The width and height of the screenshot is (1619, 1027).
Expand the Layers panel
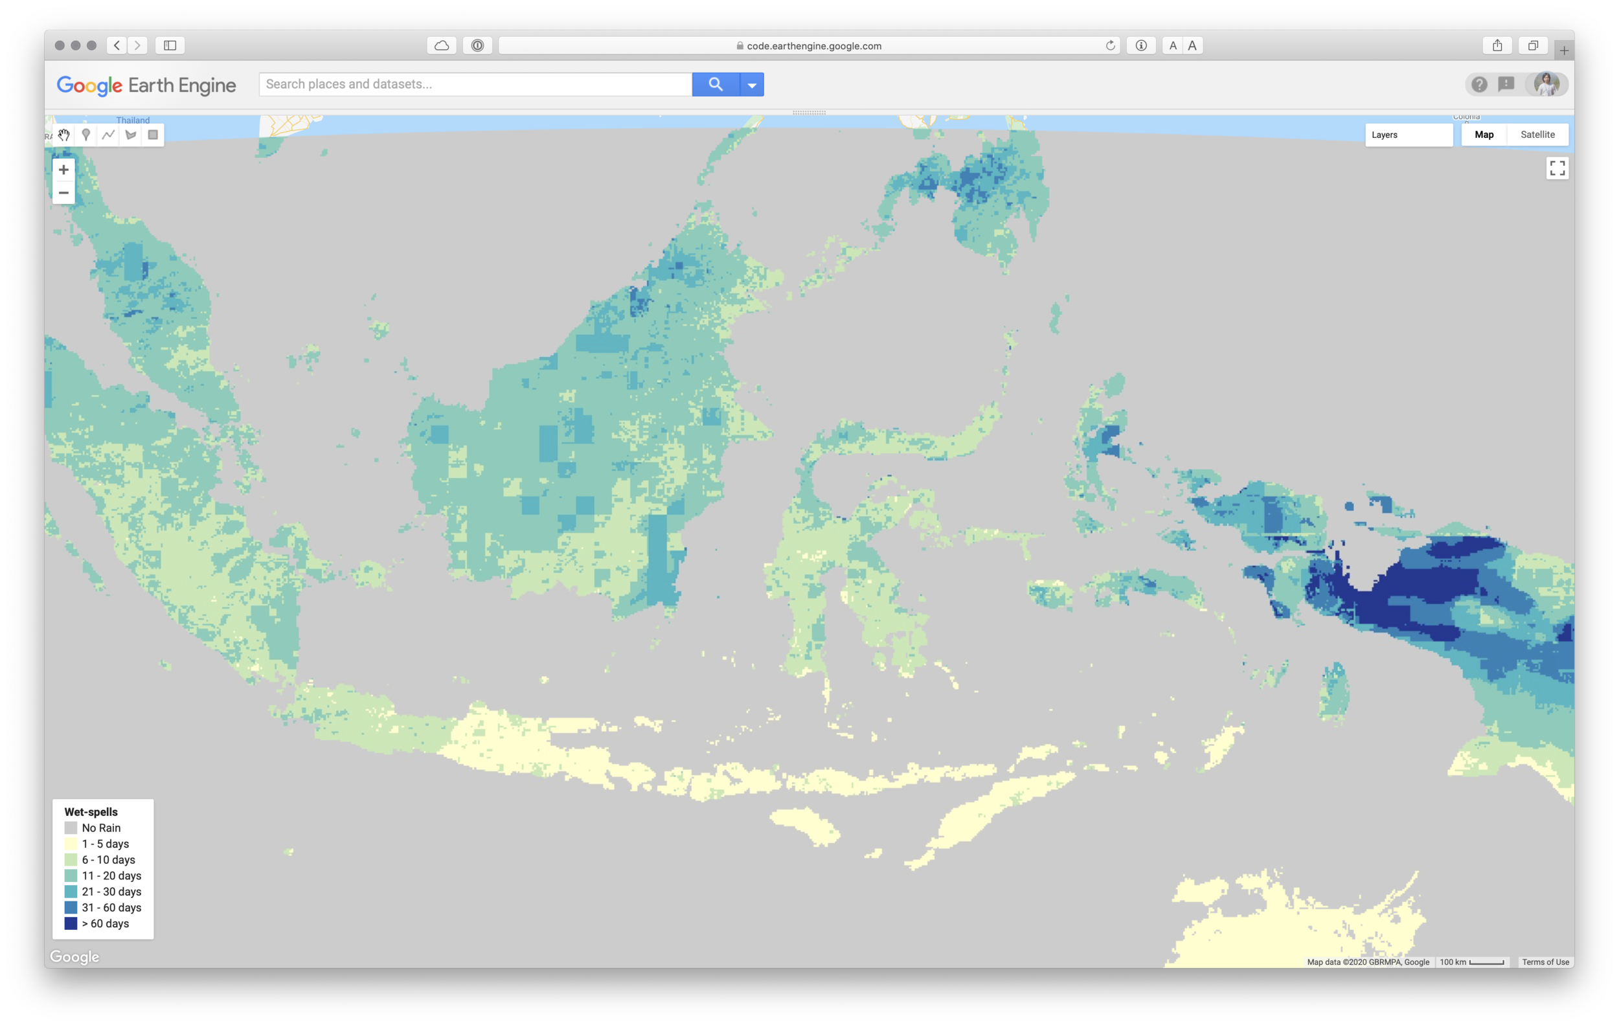point(1408,135)
